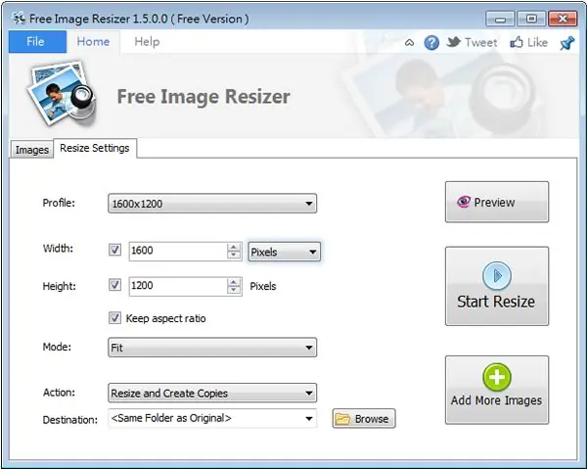Screen dimensions: 587x469
Task: Click into the Height value field
Action: click(x=178, y=286)
